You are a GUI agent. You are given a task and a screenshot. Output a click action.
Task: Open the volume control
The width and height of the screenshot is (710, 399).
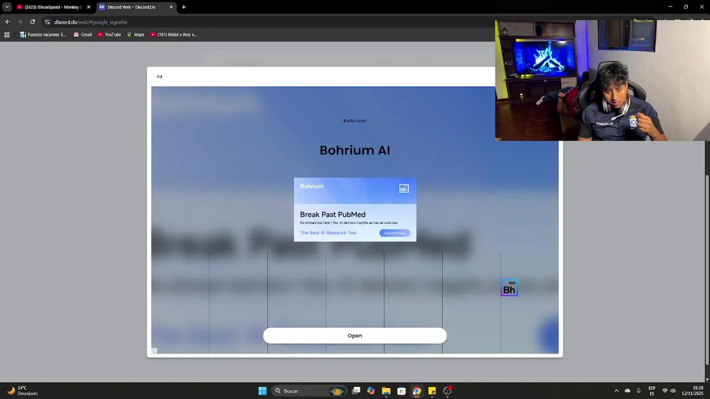pyautogui.click(x=673, y=391)
